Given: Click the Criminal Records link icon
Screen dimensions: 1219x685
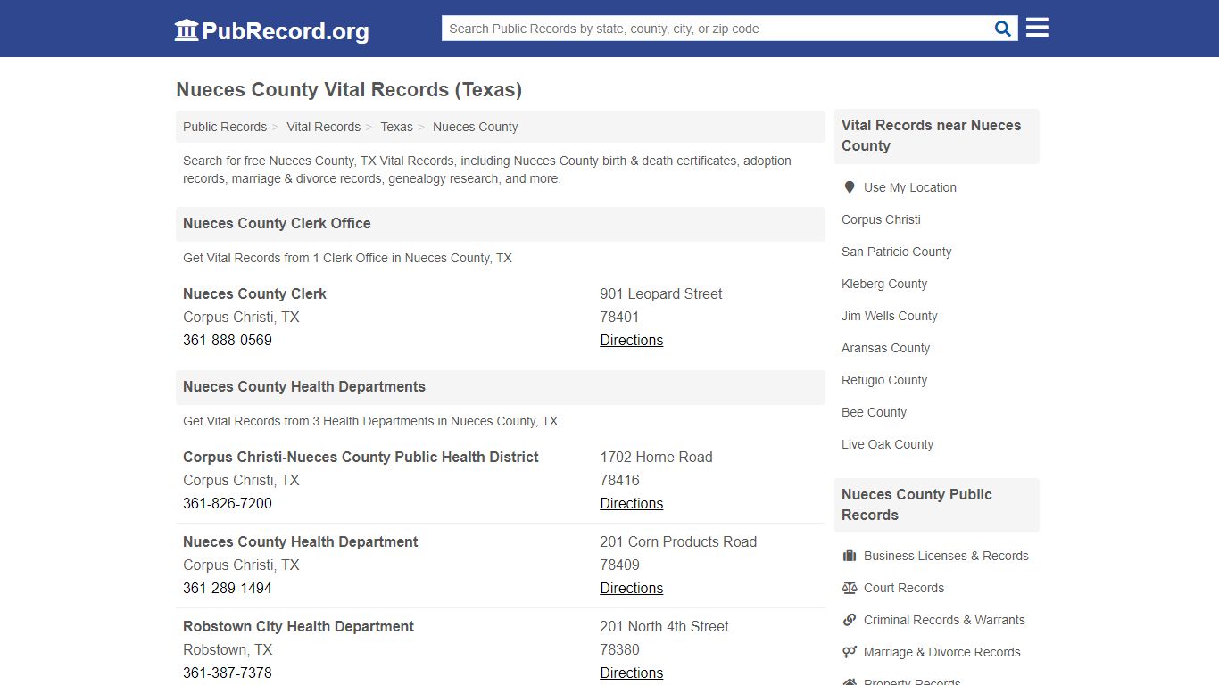Looking at the screenshot, I should (x=850, y=620).
